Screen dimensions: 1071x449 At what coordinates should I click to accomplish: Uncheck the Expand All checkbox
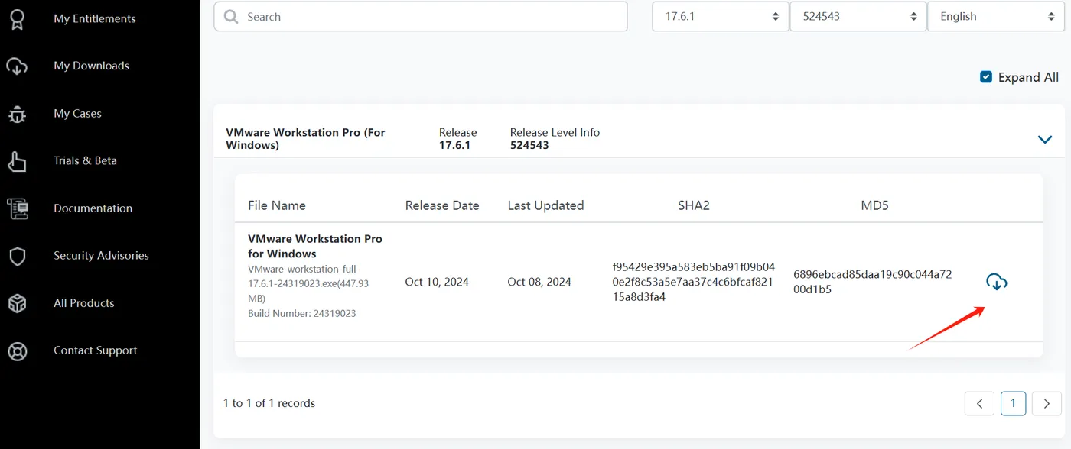point(986,77)
